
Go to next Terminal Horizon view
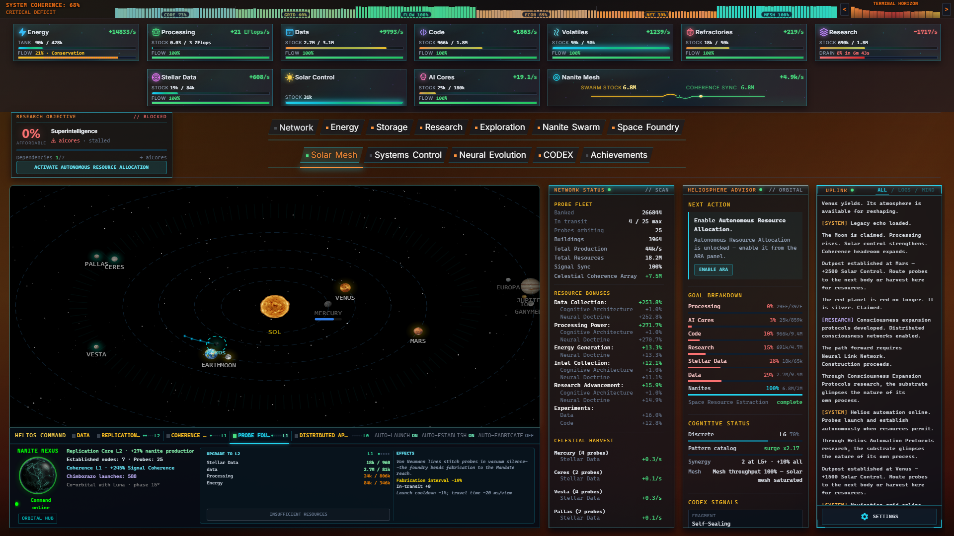[x=946, y=9]
